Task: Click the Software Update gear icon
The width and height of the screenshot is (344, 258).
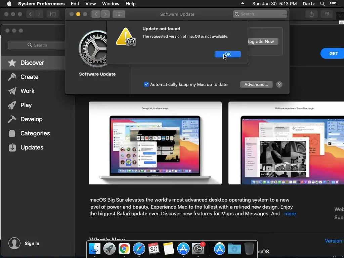Action: pos(93,49)
